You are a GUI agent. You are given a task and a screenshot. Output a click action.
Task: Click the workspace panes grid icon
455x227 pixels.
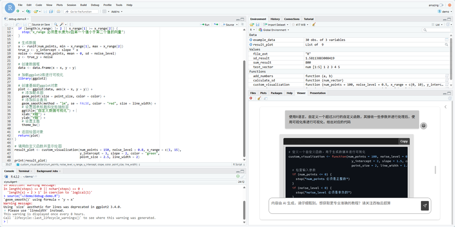[x=105, y=12]
